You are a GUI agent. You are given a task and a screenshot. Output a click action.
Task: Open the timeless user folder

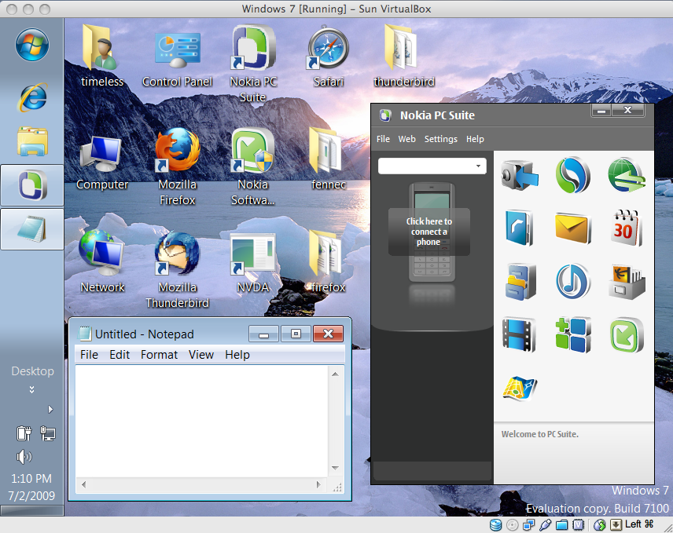click(102, 56)
